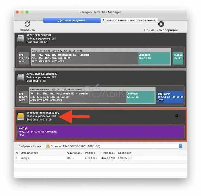
Task: Sort by the Размер column header
Action: (90, 153)
